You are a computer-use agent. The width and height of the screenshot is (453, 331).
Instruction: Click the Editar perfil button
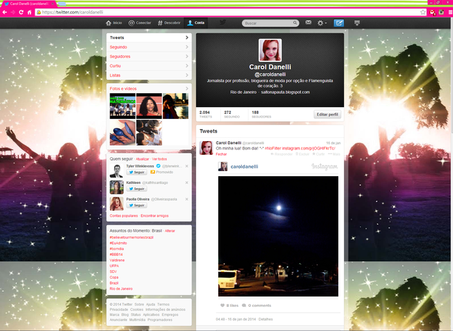click(327, 114)
